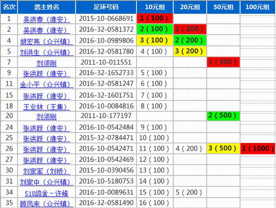Click the 刘洪生（众兴镇） name link
The image size is (276, 208).
[x=47, y=52]
